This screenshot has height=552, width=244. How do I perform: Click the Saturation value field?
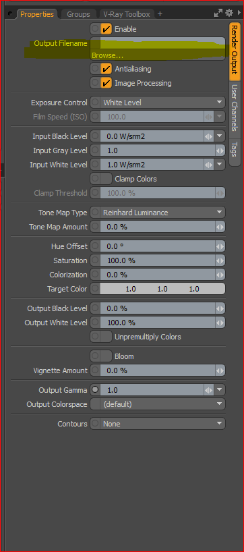click(x=158, y=260)
